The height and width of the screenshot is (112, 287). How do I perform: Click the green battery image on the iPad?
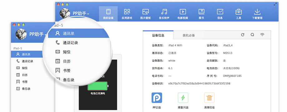point(98,86)
